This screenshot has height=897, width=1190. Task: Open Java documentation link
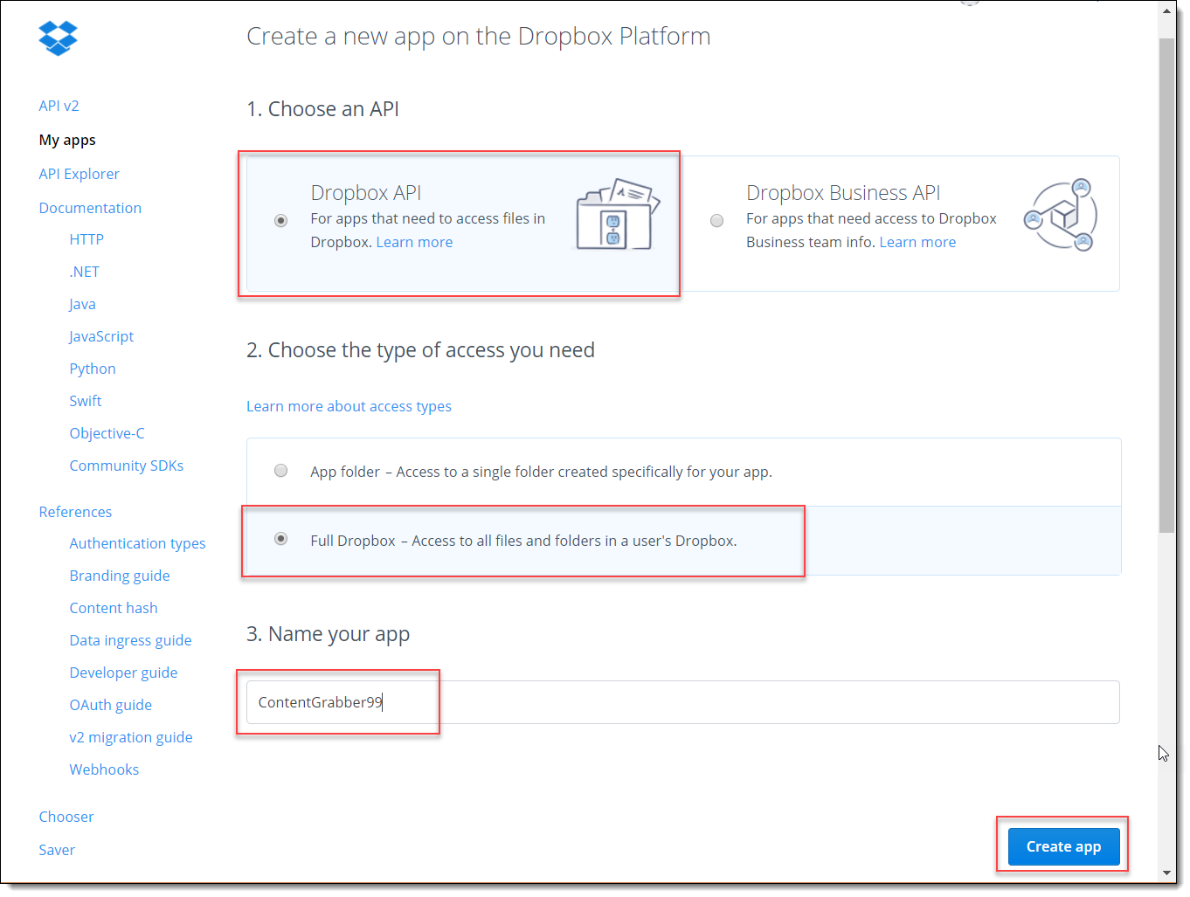82,304
